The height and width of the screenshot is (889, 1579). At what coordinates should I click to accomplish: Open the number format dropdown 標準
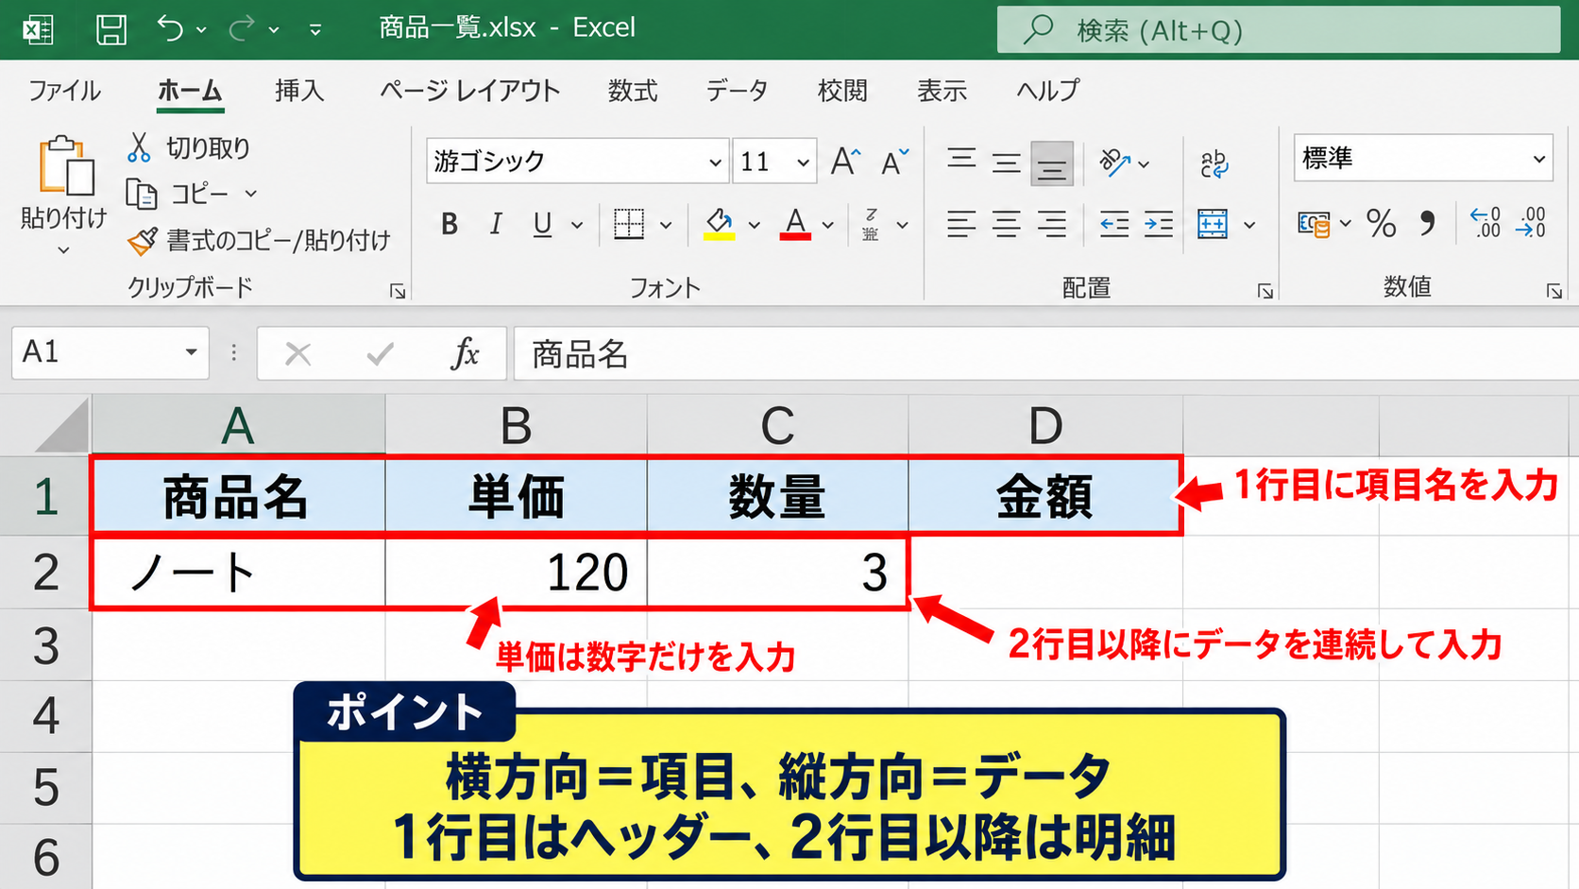point(1539,159)
